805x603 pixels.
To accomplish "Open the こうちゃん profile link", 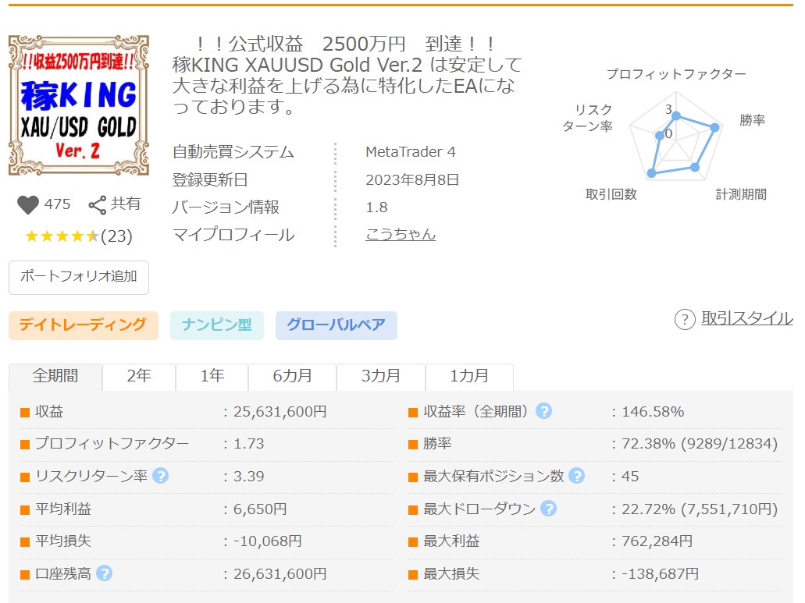I will (401, 234).
